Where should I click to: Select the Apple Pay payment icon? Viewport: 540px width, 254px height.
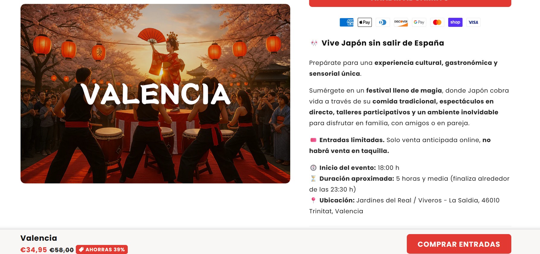tap(365, 22)
